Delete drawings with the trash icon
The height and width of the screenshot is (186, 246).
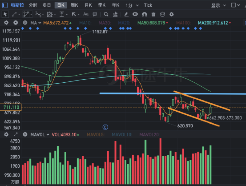[153, 14]
